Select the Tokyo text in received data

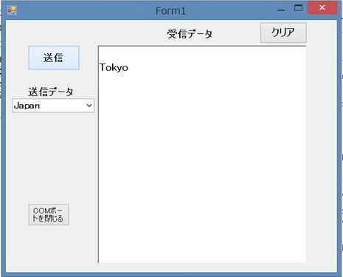114,67
